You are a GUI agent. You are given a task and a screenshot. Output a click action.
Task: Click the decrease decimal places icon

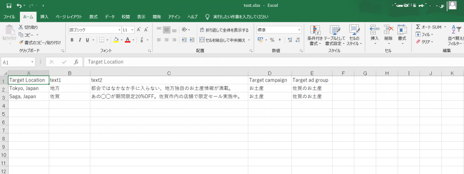point(297,40)
